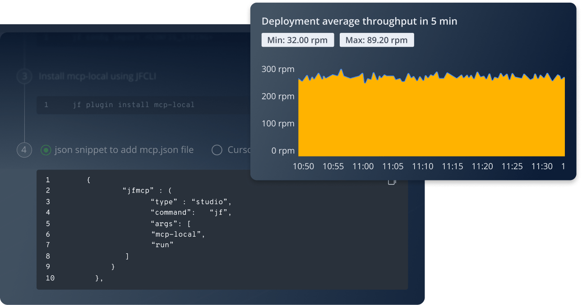Click the Min: 32.00 rpm badge
Image resolution: width=582 pixels, height=305 pixels.
point(297,40)
